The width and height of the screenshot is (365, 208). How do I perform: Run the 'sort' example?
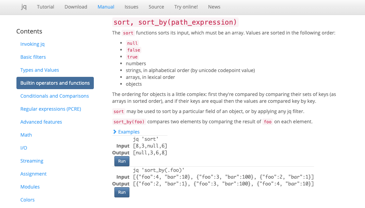[x=122, y=161]
